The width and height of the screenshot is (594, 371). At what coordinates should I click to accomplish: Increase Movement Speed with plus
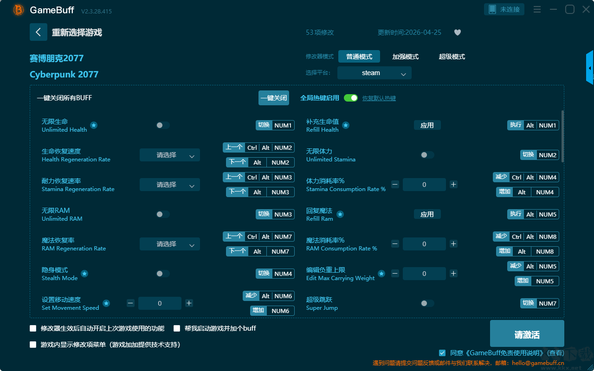point(189,303)
